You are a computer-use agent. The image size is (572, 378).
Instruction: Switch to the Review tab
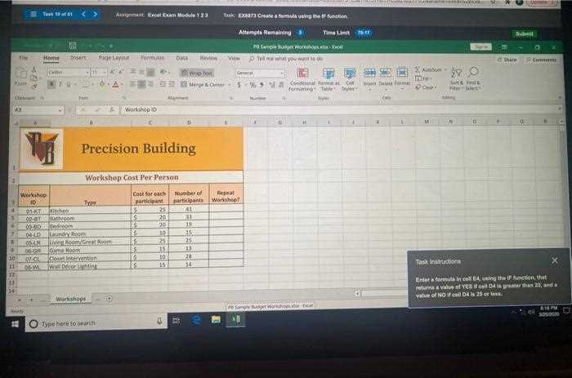[x=208, y=58]
